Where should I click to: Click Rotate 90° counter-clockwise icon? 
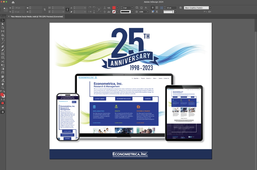94,8
